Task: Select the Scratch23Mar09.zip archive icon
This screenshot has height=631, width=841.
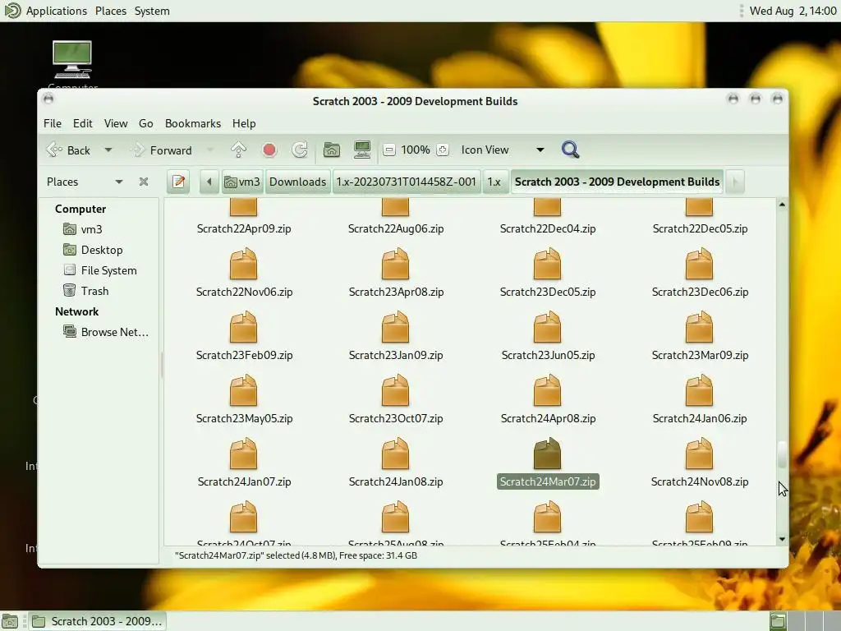Action: pyautogui.click(x=700, y=327)
